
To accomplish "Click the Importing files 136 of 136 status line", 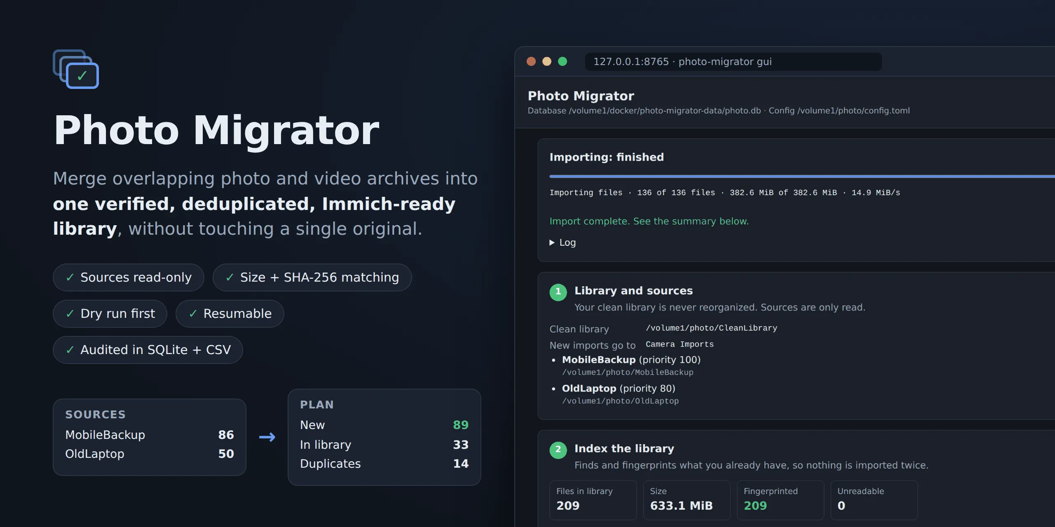I will coord(724,193).
